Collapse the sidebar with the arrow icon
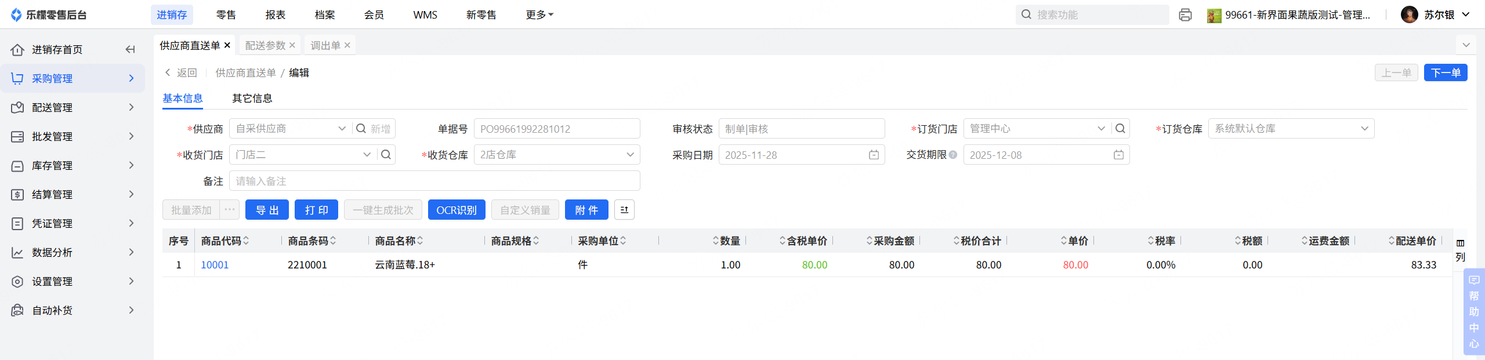Image resolution: width=1485 pixels, height=360 pixels. [130, 49]
